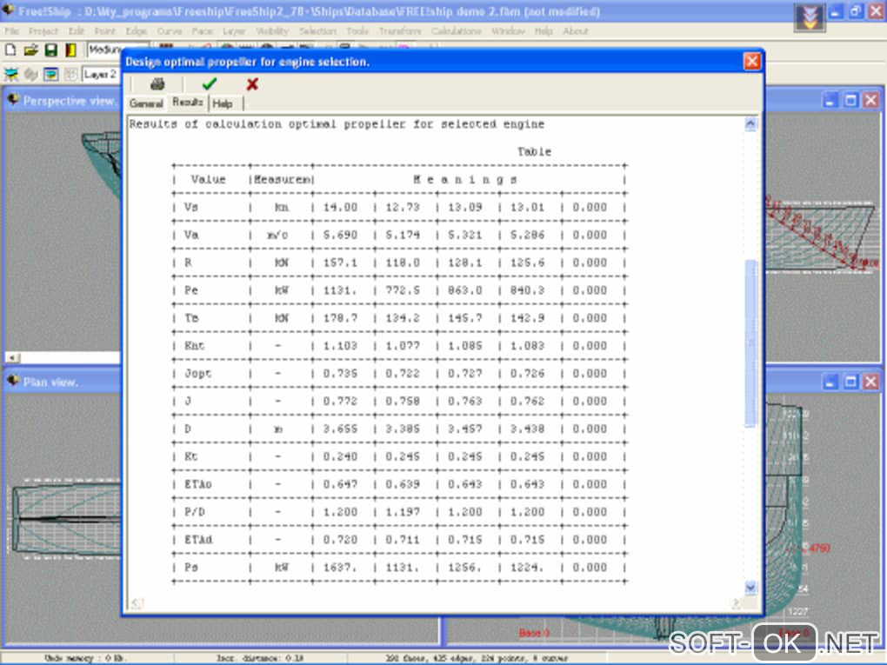Screen dimensions: 887x665
Task: Click the grid icon beside the Layer 2 box
Action: pos(70,74)
